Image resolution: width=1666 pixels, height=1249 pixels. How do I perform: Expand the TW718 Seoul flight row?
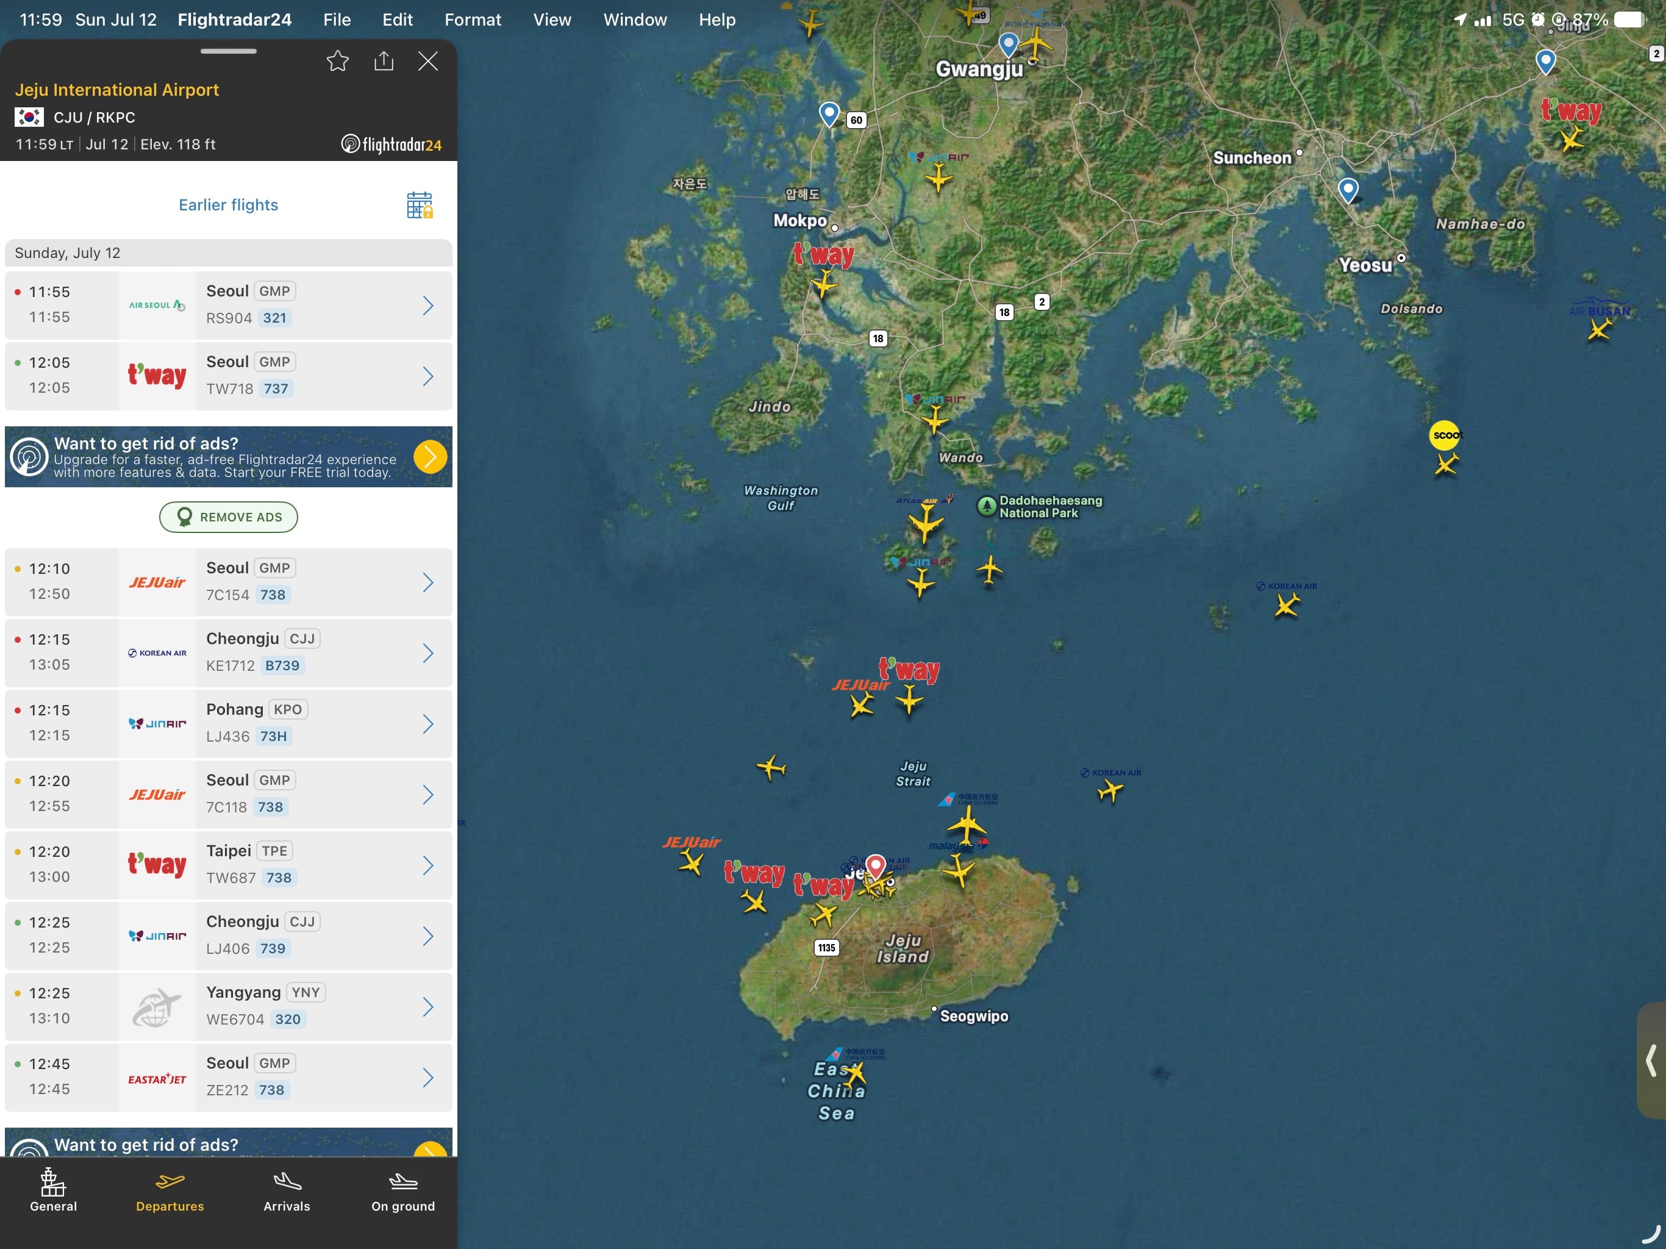(228, 376)
